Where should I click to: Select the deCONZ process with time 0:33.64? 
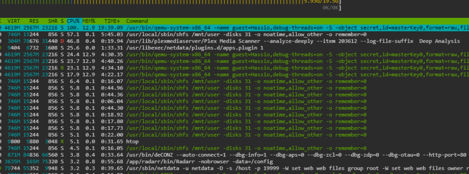(234, 155)
